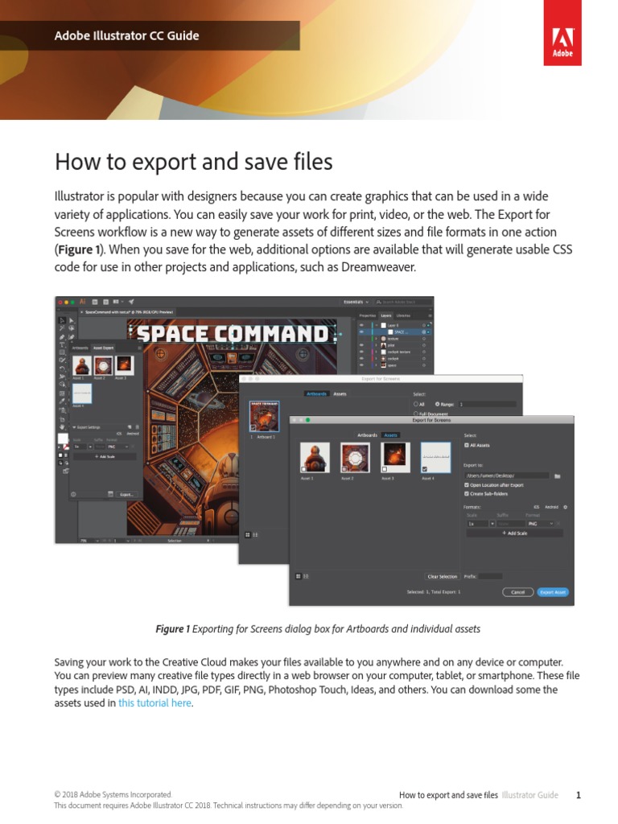Toggle Open Location after Export checkbox
This screenshot has width=618, height=824.
tap(467, 485)
